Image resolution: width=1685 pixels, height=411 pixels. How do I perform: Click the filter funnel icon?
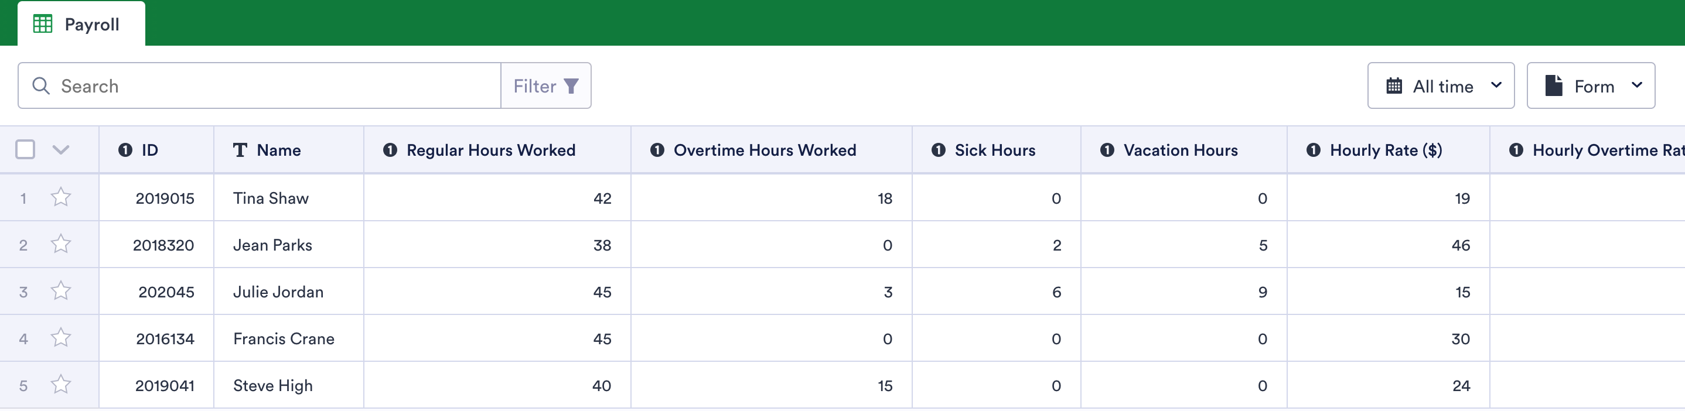click(571, 86)
